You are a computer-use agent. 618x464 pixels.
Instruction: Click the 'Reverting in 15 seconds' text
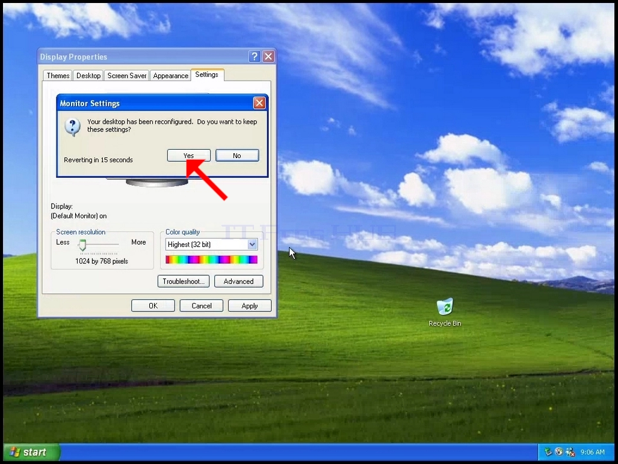(98, 160)
